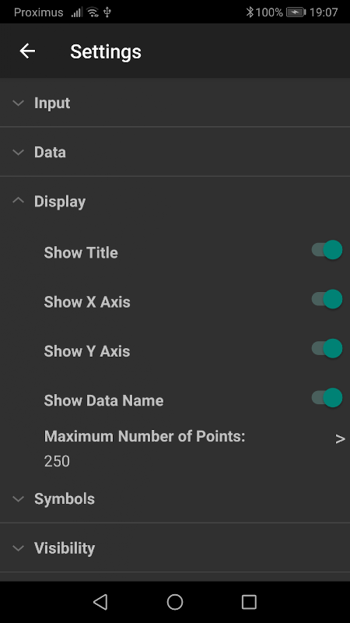Screen dimensions: 350x623
Task: Expand the Input section chevron
Action: point(18,103)
